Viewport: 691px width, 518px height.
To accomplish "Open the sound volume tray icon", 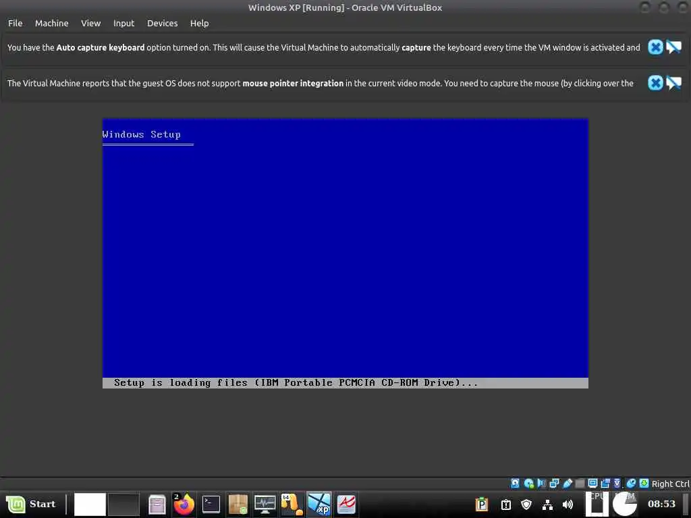I will click(x=568, y=505).
